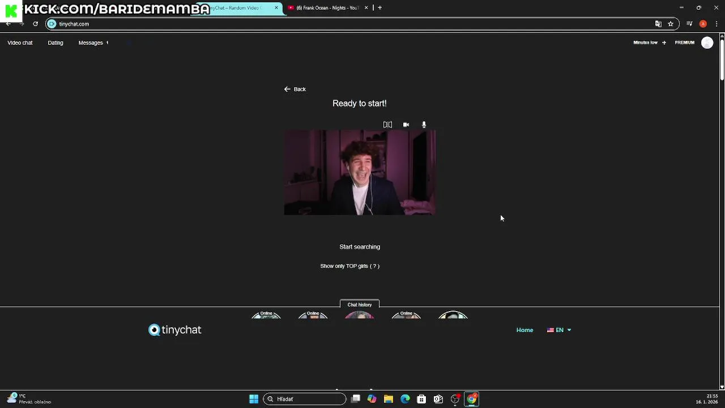Open the media controls icon in the Chrome toolbar
725x408 pixels.
pos(689,24)
